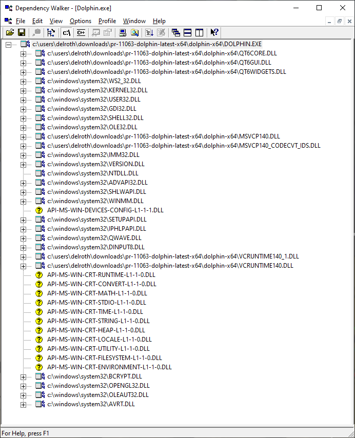Click the Tile Horizontally toolbar icon
The width and height of the screenshot is (355, 438).
(188, 33)
